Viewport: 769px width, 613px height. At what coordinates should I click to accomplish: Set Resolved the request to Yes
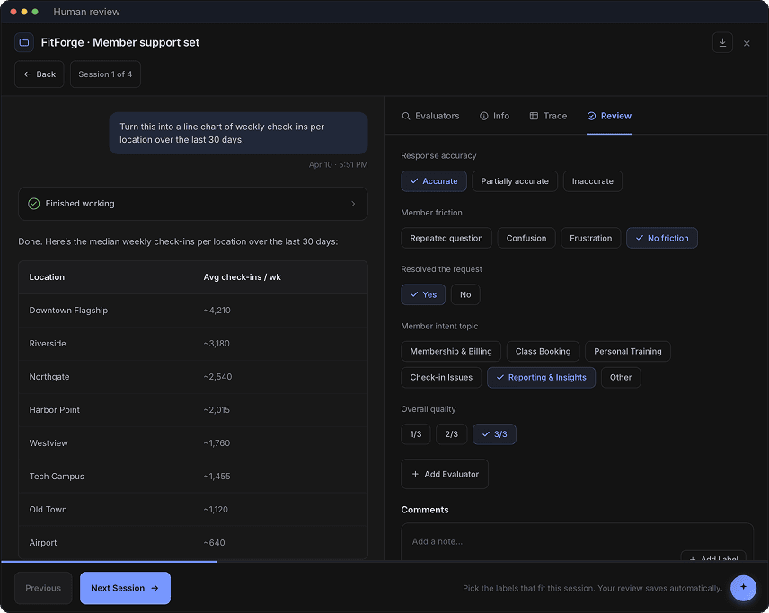pos(423,295)
